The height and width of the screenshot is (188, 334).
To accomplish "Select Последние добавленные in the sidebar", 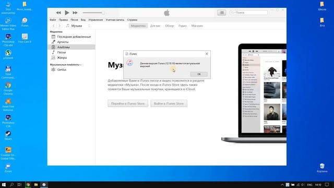I will pos(71,37).
